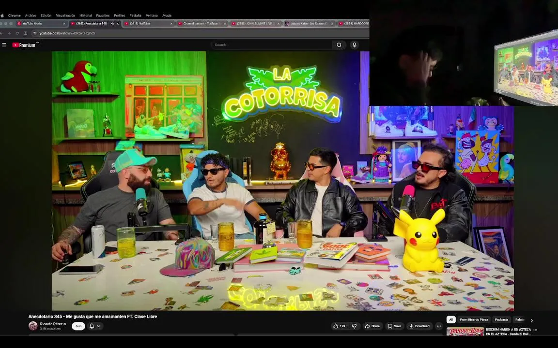The width and height of the screenshot is (558, 348).
Task: Toggle notification bell for Ricardo Pérez
Action: [x=92, y=326]
